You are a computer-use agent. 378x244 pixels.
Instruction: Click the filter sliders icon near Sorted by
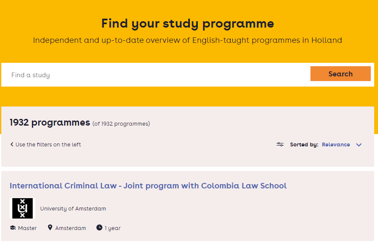[280, 144]
